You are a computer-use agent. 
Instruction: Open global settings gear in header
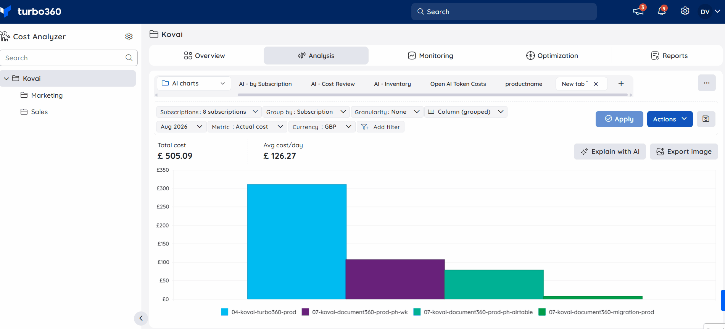coord(685,11)
